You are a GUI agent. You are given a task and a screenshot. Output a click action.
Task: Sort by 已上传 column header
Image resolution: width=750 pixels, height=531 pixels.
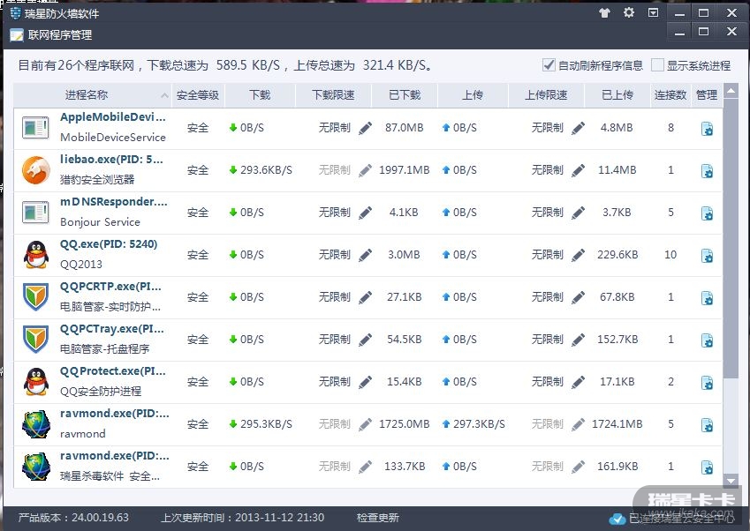pyautogui.click(x=617, y=95)
